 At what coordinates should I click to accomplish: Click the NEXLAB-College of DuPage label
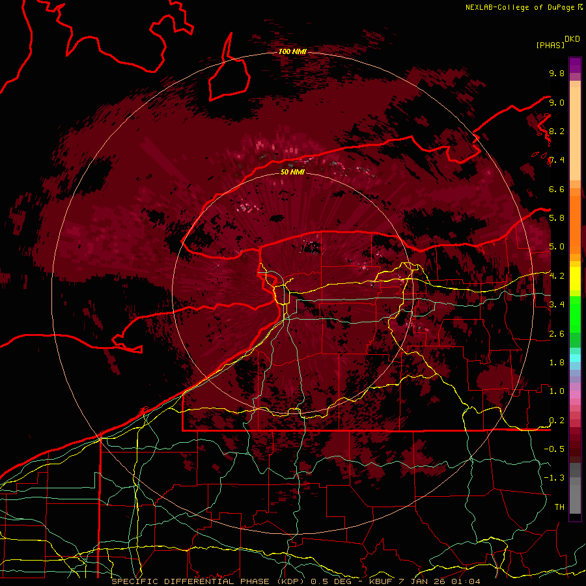tap(521, 7)
